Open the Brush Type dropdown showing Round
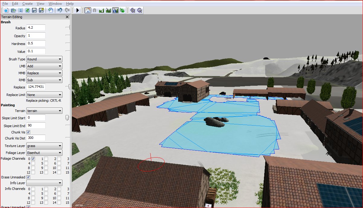The image size is (363, 208). (x=44, y=59)
